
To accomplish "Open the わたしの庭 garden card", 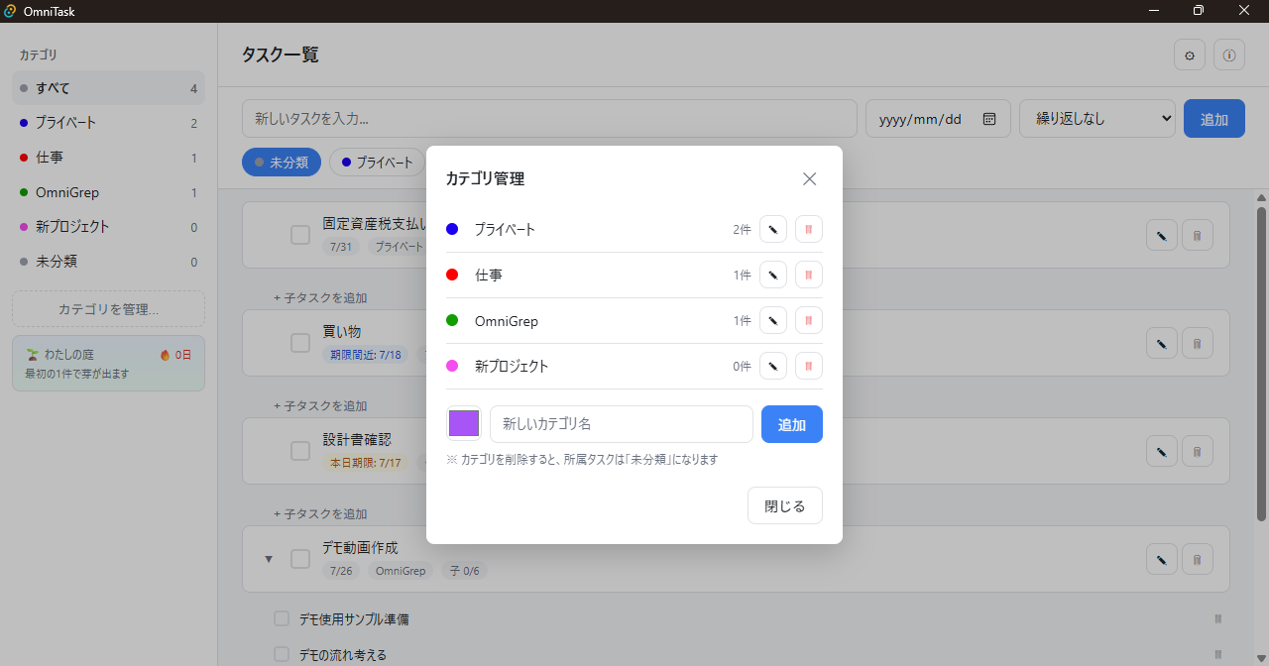I will tap(108, 363).
